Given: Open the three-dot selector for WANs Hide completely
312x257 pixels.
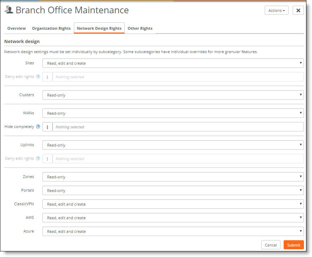Looking at the screenshot, I should pyautogui.click(x=47, y=127).
